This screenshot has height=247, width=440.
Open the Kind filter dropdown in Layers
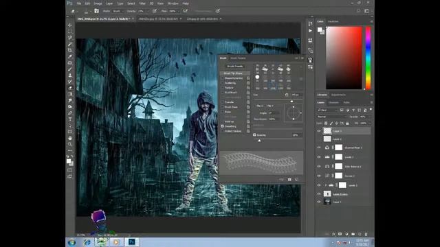327,110
